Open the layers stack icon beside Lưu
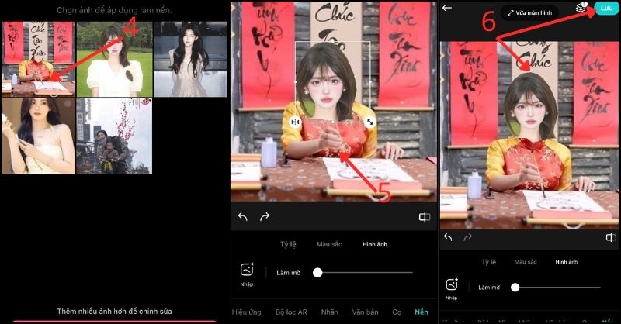Viewport: 621px width, 324px height. coord(580,8)
